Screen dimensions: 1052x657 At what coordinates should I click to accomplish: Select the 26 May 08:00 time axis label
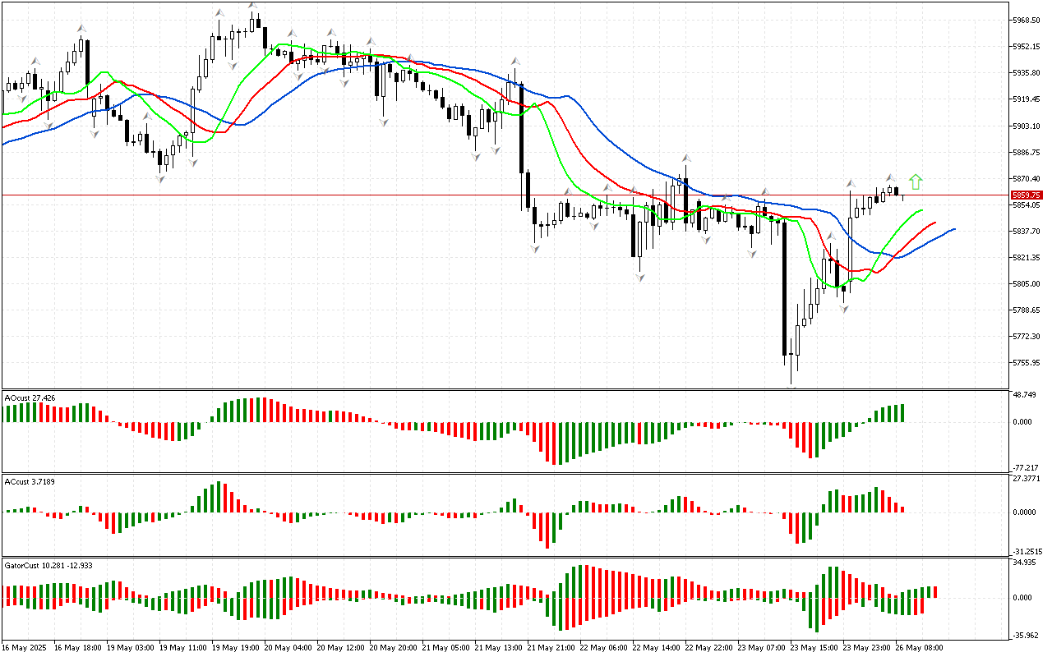point(917,648)
